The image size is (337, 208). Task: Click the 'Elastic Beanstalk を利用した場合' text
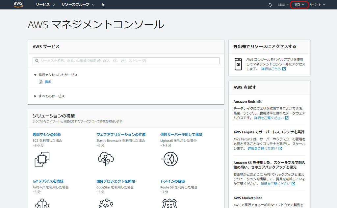121,141
